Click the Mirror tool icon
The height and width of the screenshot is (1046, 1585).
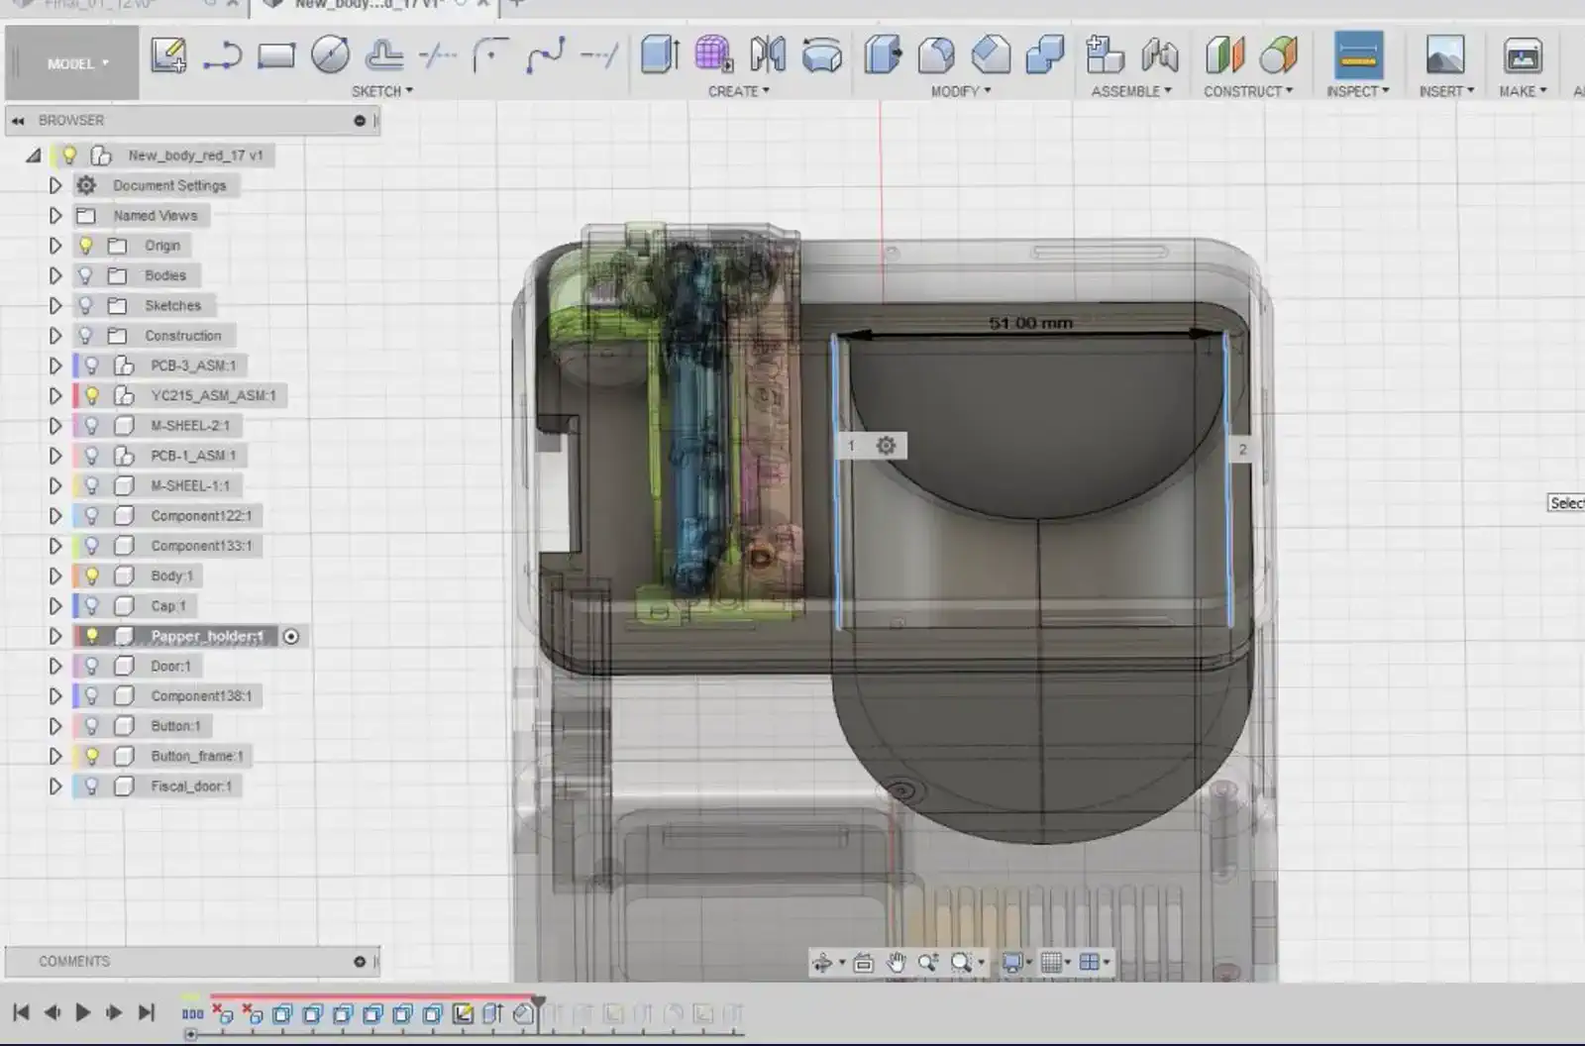(768, 55)
